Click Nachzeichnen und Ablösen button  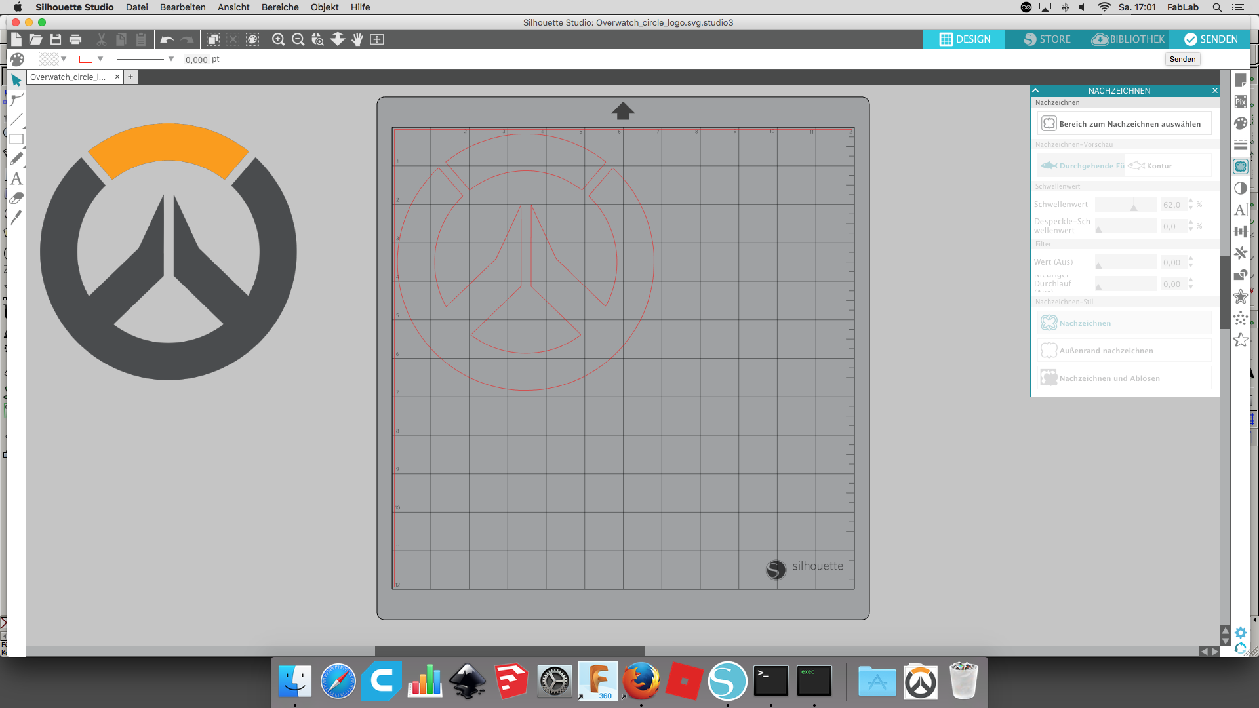point(1124,378)
